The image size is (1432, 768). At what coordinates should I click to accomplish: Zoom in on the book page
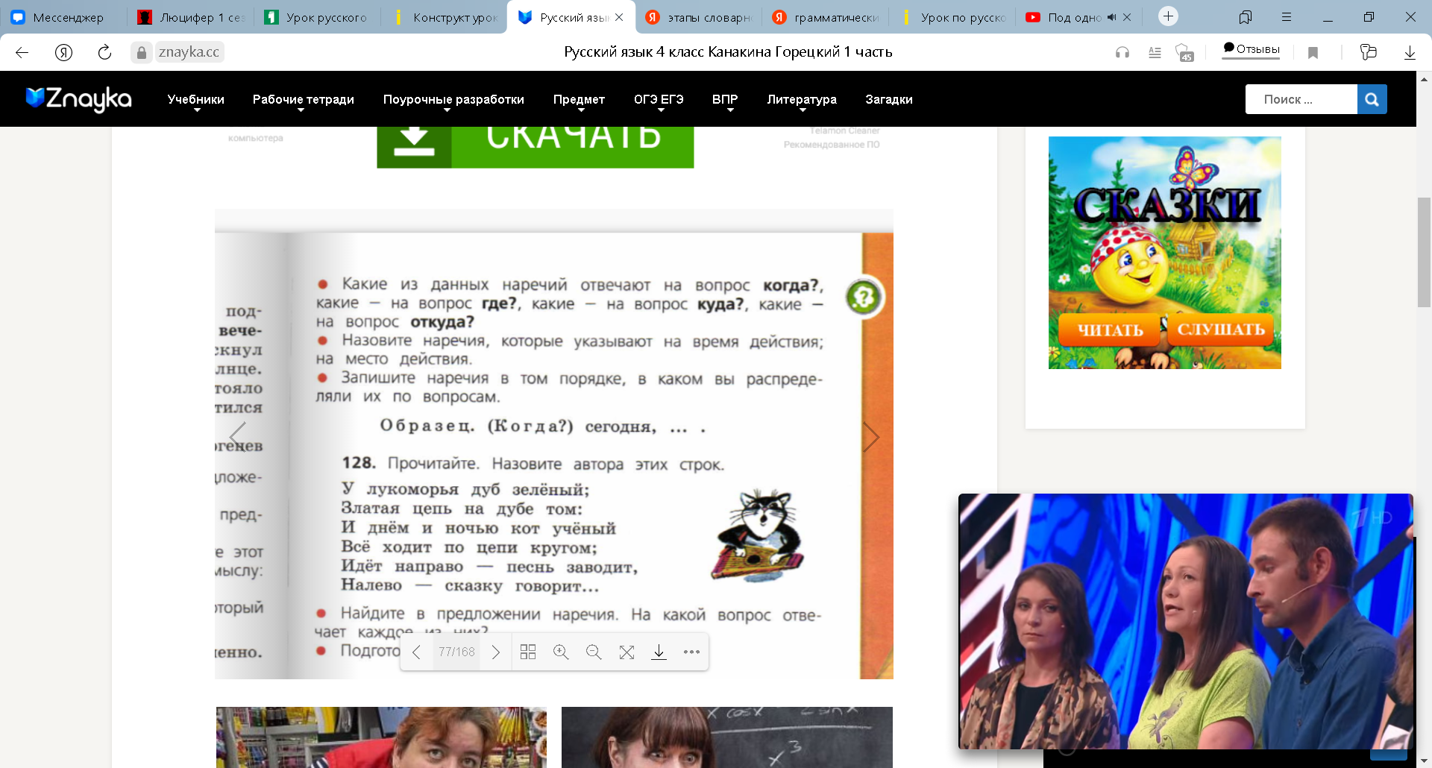[561, 652]
